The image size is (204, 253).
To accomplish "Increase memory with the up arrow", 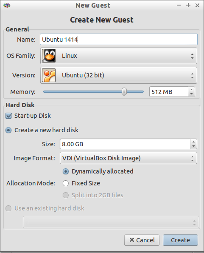I will [191, 90].
